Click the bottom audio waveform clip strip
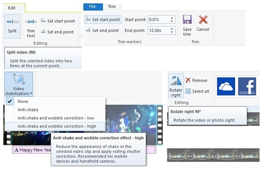Image resolution: width=264 pixels, height=169 pixels. tap(213, 155)
